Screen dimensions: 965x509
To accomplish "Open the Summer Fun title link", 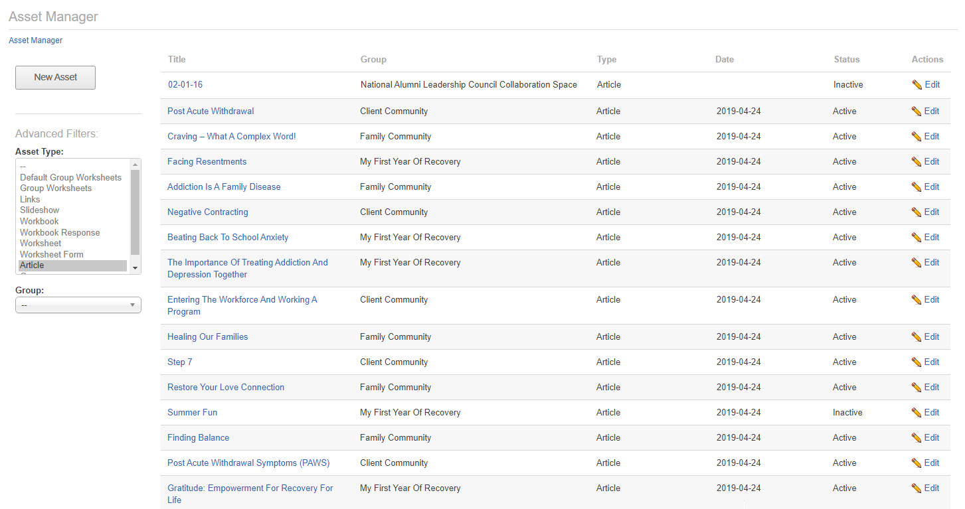I will [193, 413].
